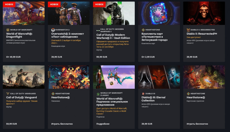This screenshot has width=230, height=132.
Task: Click the Modern Warfare II logo icon
Action: tap(98, 31)
